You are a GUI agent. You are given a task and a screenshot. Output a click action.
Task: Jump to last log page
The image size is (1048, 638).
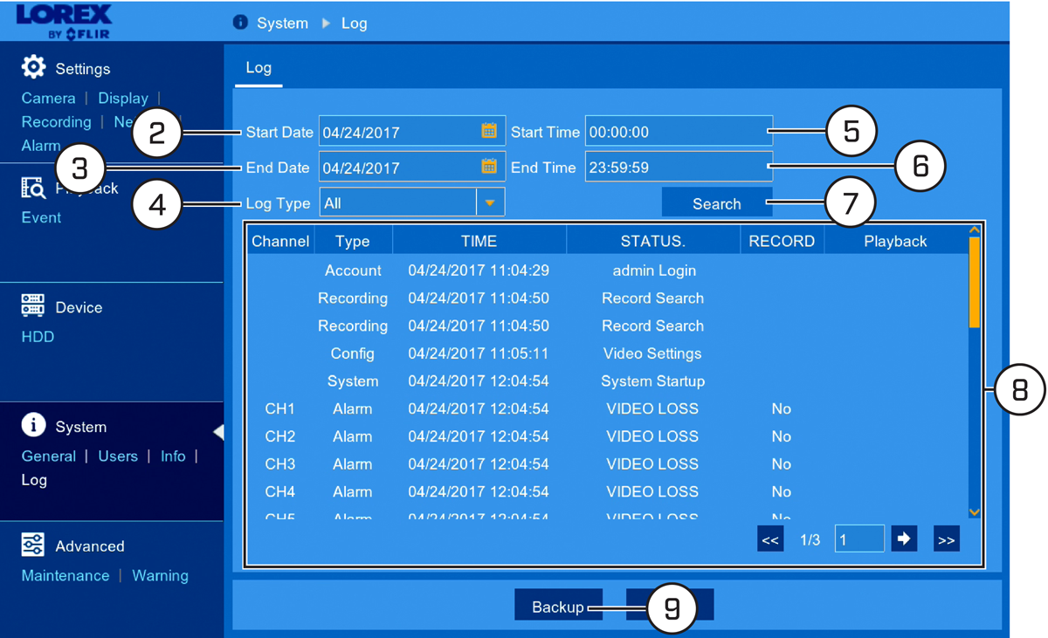[946, 539]
